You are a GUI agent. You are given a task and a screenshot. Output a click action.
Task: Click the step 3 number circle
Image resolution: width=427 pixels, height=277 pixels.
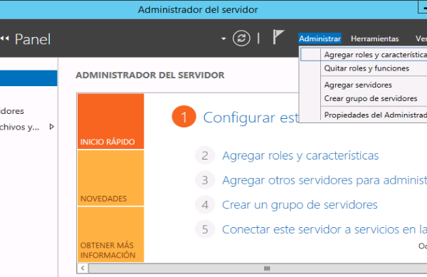205,180
